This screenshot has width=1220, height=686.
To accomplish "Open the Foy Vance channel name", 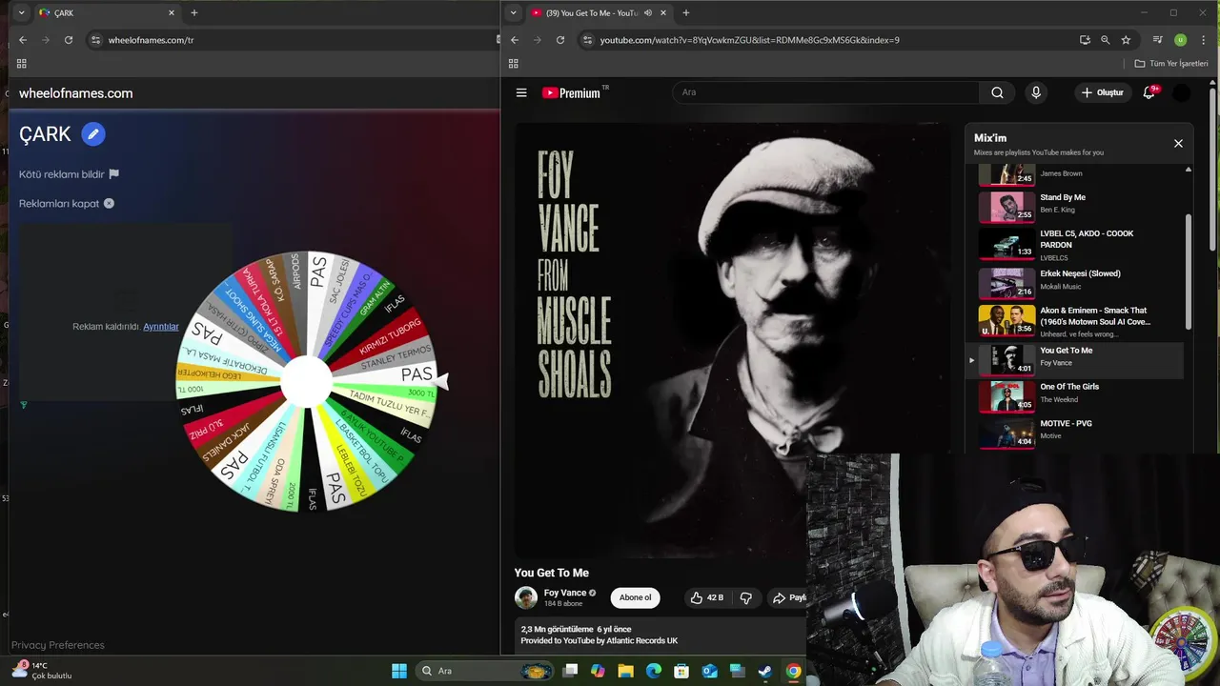I will point(565,593).
